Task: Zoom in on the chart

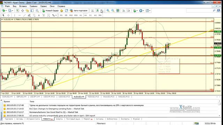Action: pyautogui.click(x=108, y=11)
